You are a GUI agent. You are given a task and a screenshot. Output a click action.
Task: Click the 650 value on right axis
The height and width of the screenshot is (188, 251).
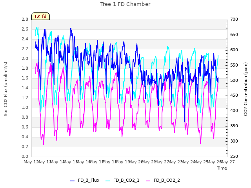click(x=234, y=35)
